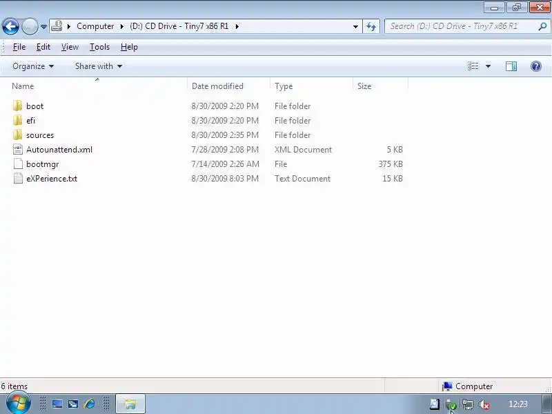Select the bootmgr file icon

point(18,164)
